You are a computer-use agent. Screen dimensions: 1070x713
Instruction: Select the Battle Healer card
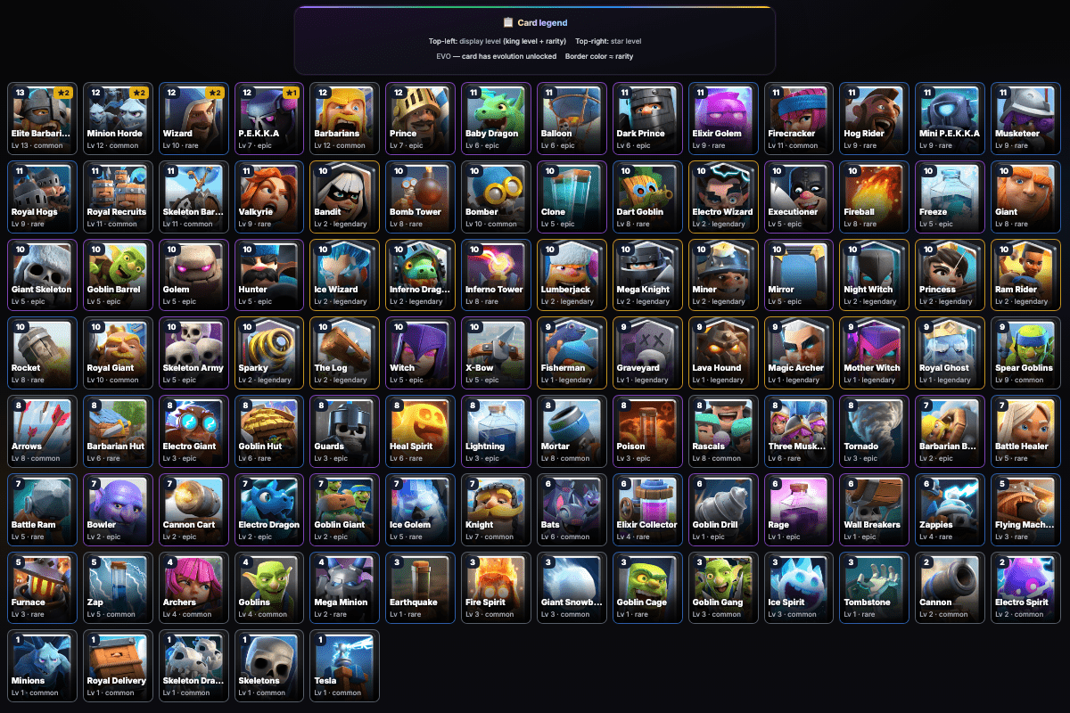click(1026, 431)
